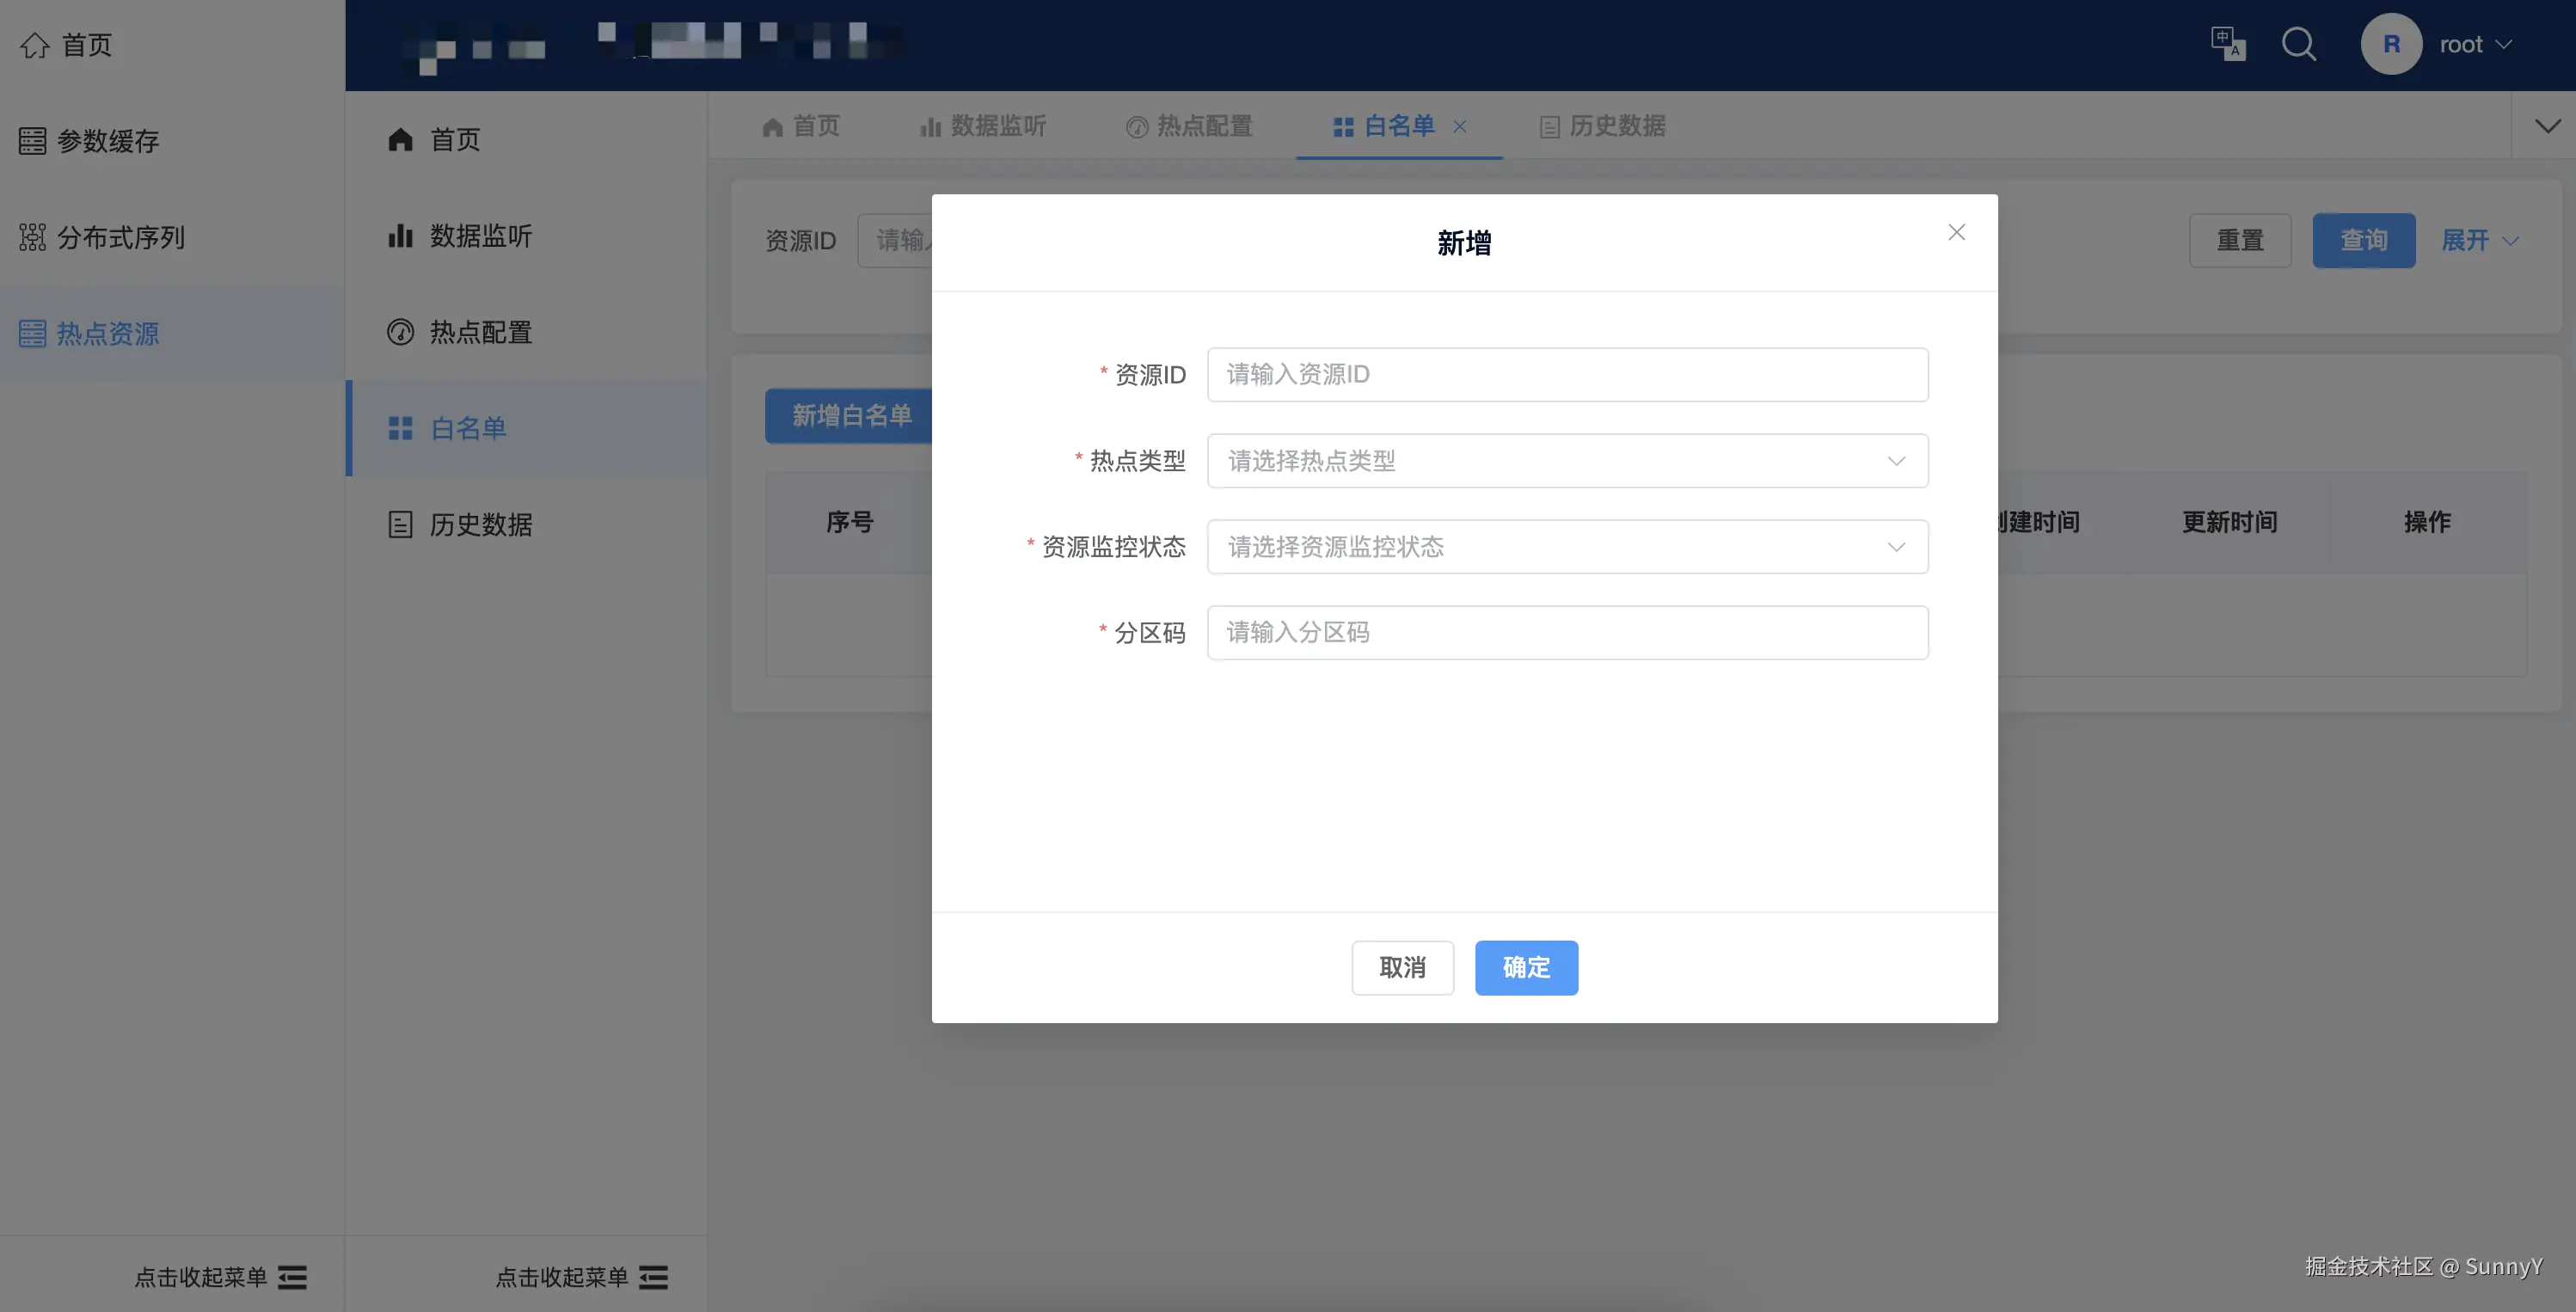Close the 白名单 tab with x
Viewport: 2576px width, 1312px height.
coord(1460,126)
